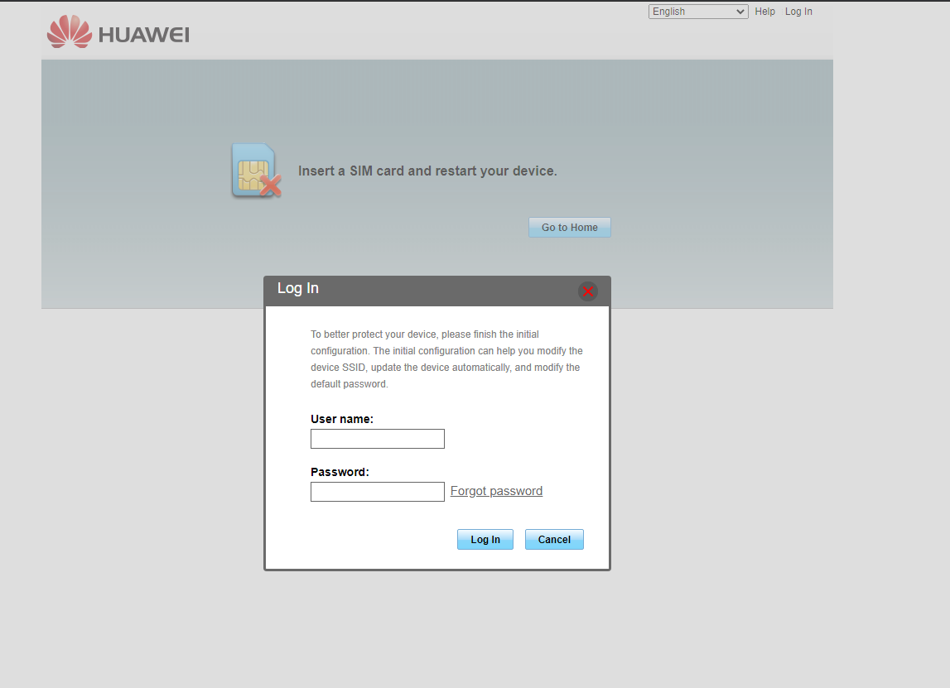
Task: Click the Password label
Action: [x=340, y=472]
